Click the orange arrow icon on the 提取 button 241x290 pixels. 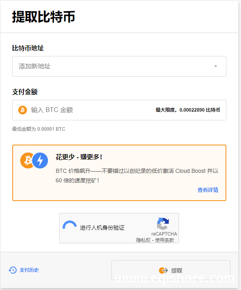163,271
